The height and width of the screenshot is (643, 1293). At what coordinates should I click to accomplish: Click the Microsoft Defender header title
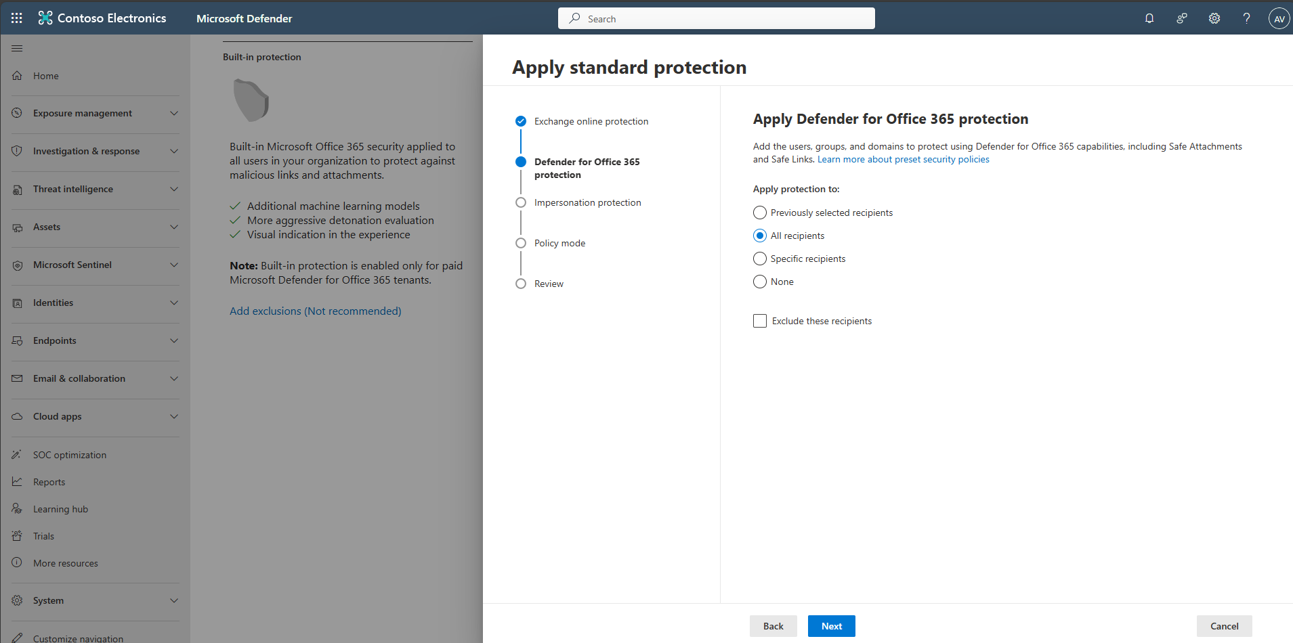(245, 18)
